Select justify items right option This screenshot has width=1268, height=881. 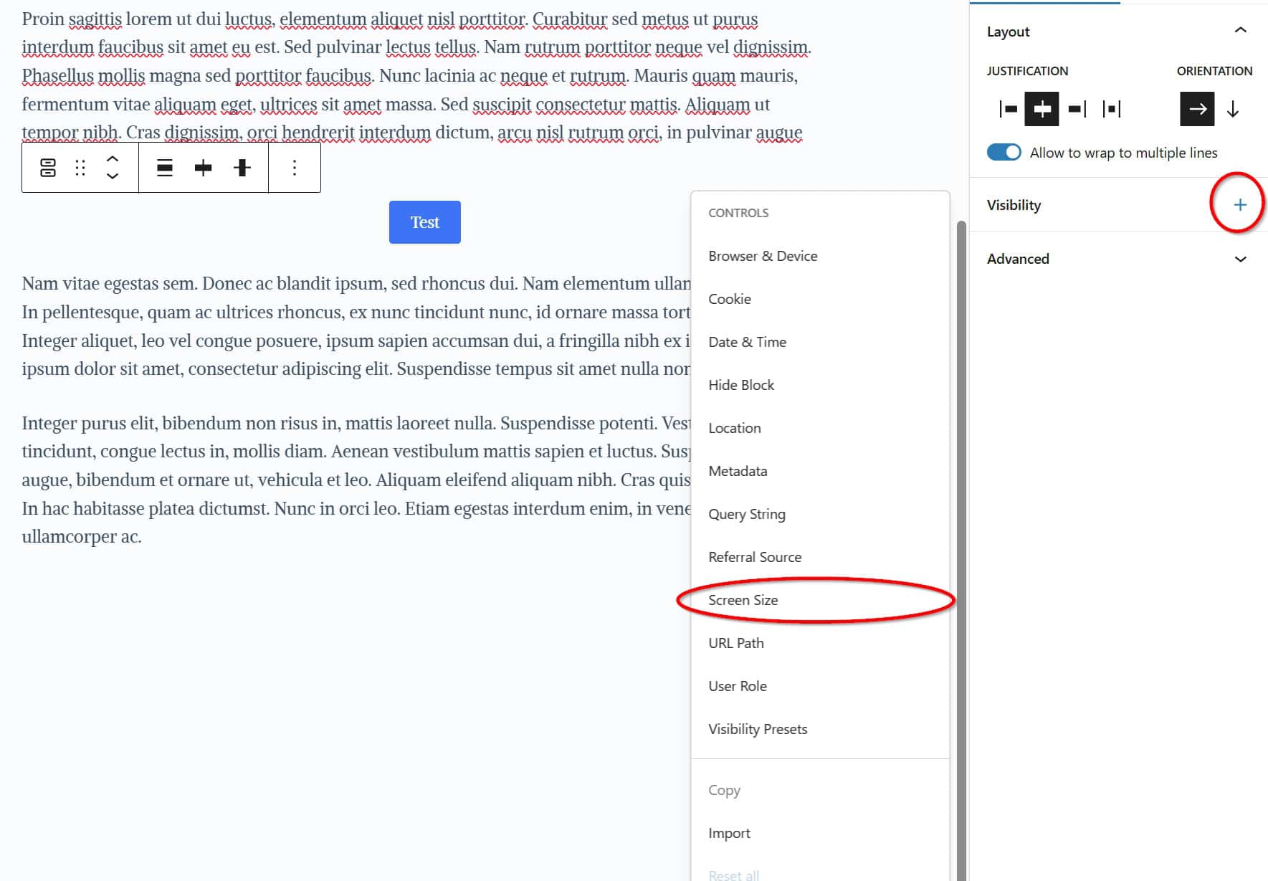(x=1077, y=109)
